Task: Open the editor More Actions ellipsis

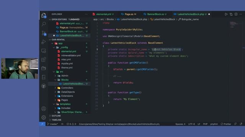Action: coord(241,14)
